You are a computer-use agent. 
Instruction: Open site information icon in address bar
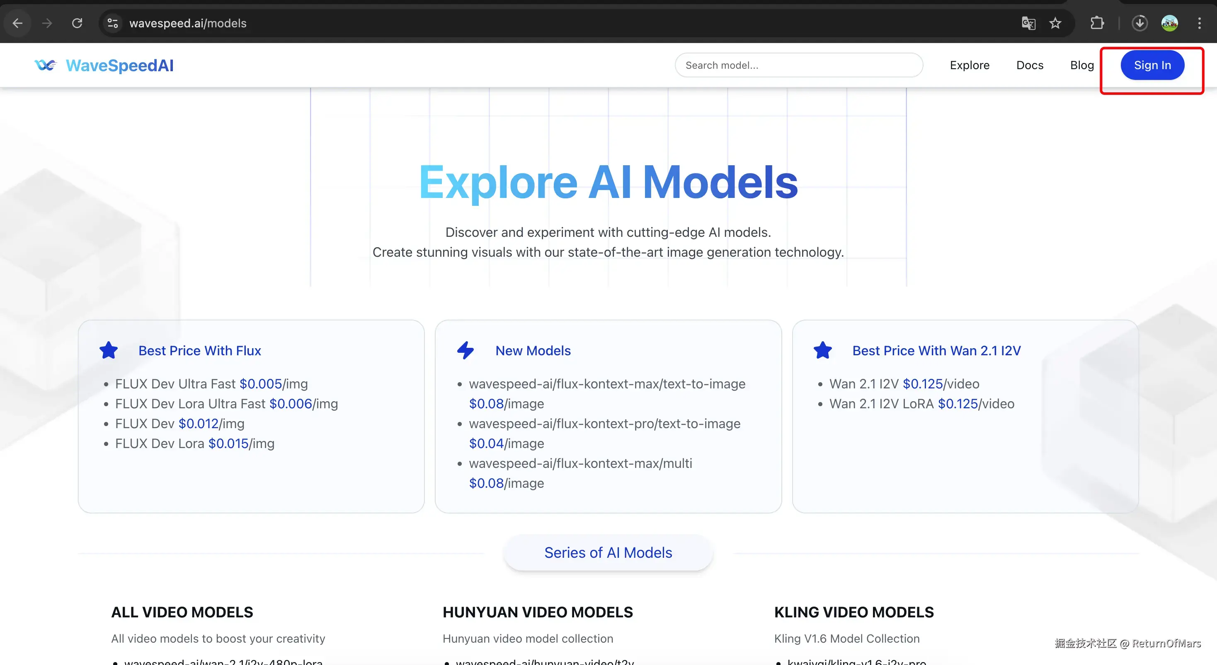coord(112,23)
